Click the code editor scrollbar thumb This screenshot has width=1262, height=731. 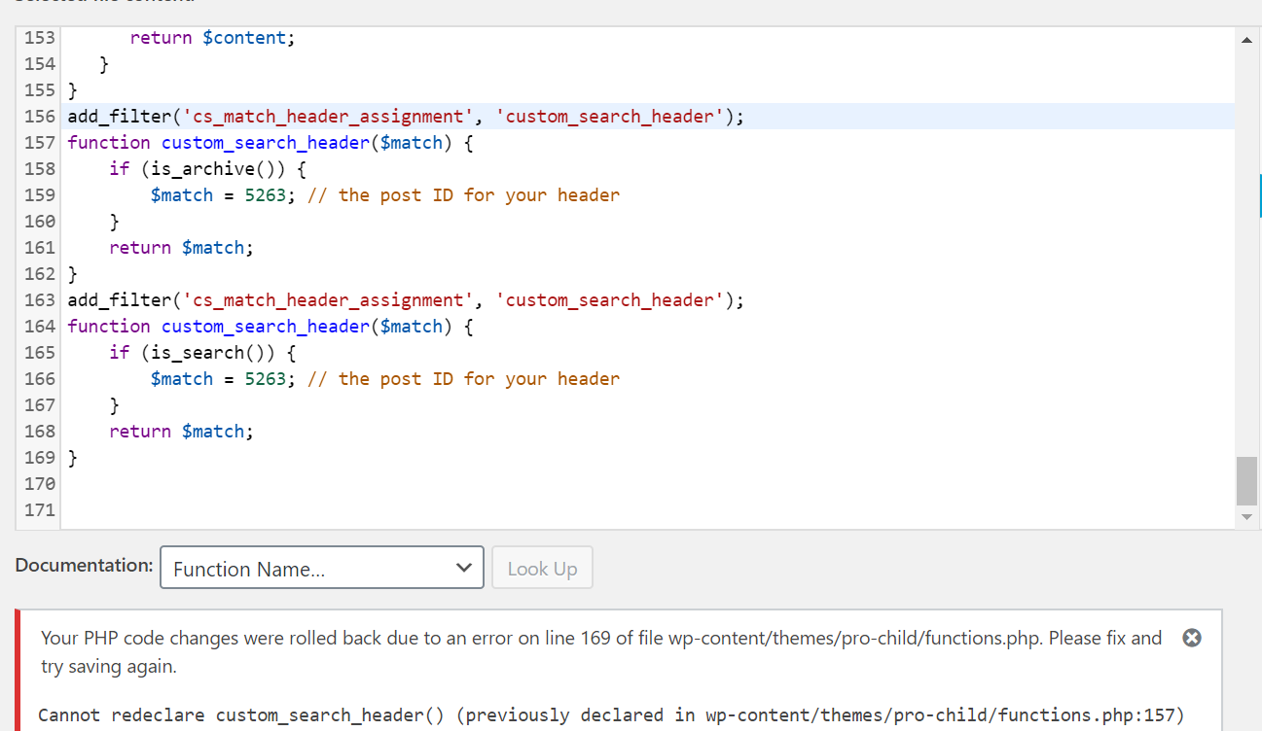[x=1246, y=480]
